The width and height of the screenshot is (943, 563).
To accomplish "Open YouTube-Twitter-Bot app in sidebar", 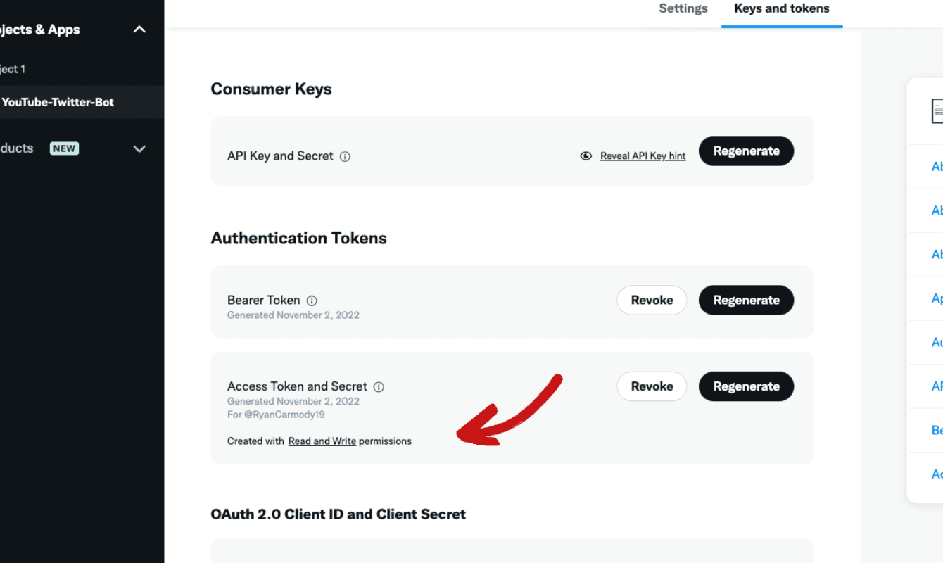I will point(58,102).
